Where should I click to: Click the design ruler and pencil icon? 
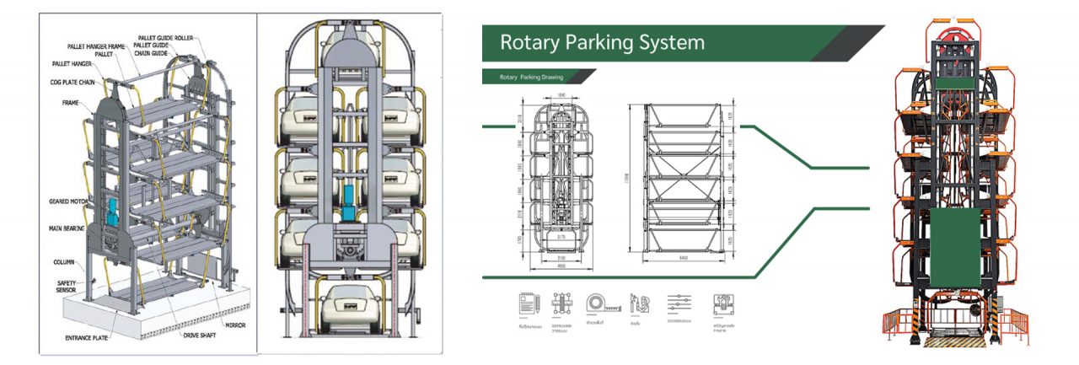click(x=561, y=304)
